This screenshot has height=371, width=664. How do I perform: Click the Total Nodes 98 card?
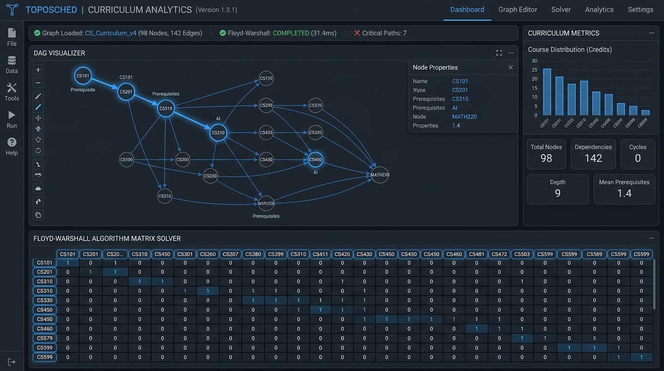point(546,154)
